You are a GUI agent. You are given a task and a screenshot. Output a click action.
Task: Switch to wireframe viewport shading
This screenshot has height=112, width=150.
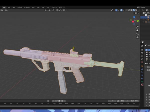click(129, 10)
